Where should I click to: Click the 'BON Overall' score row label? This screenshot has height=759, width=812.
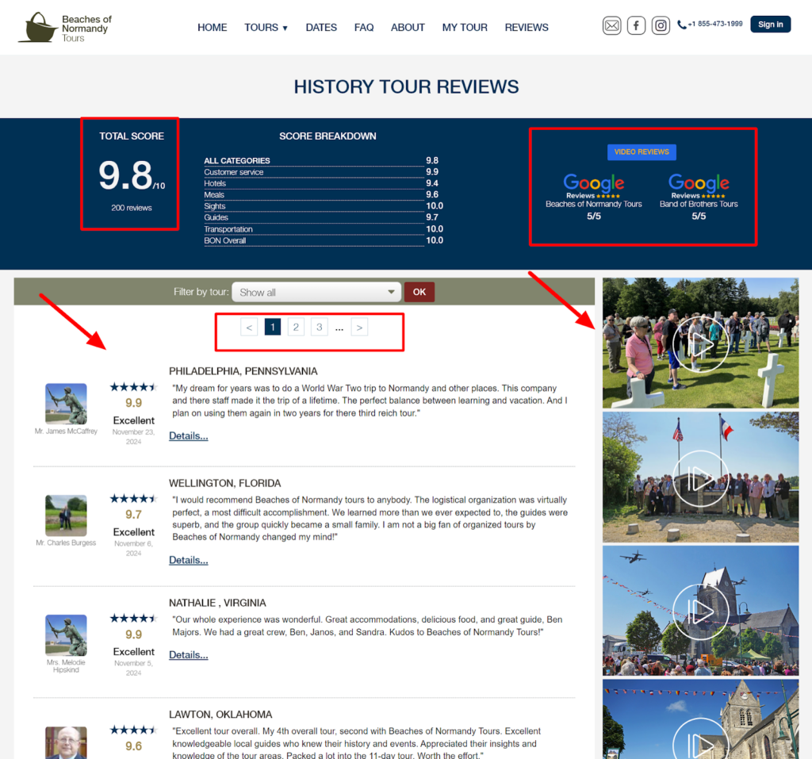pyautogui.click(x=224, y=240)
